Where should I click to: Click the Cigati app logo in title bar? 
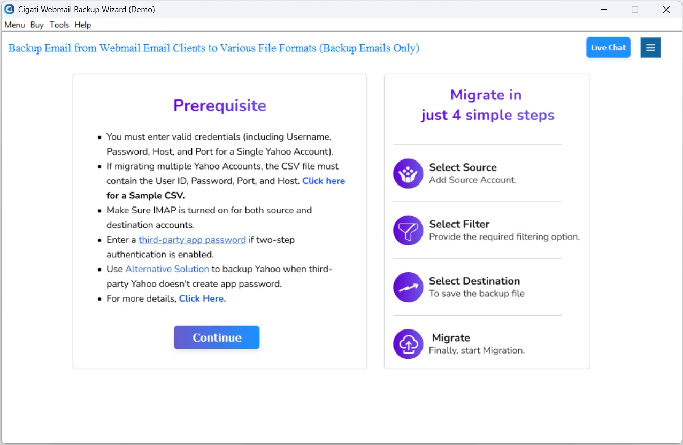click(x=9, y=9)
